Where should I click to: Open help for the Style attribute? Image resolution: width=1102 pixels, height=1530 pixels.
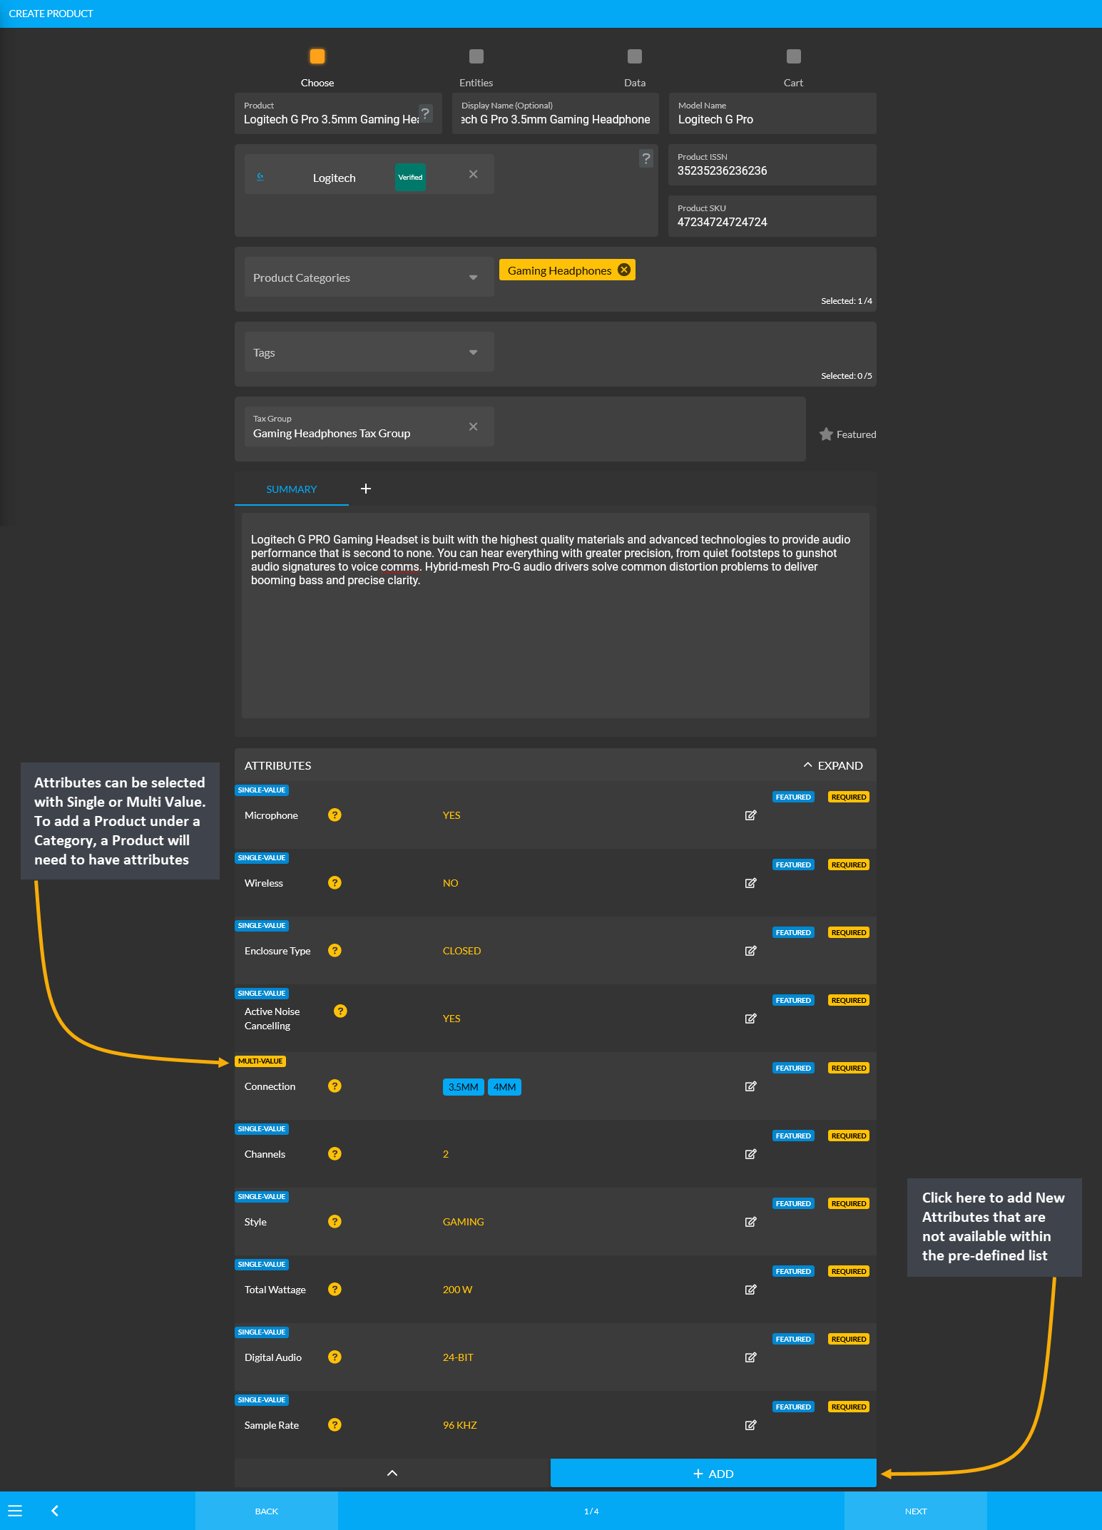pyautogui.click(x=335, y=1221)
